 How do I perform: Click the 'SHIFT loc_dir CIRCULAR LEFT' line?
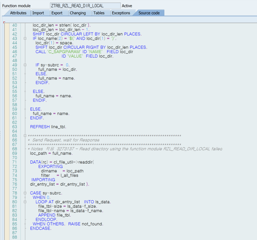[87, 34]
